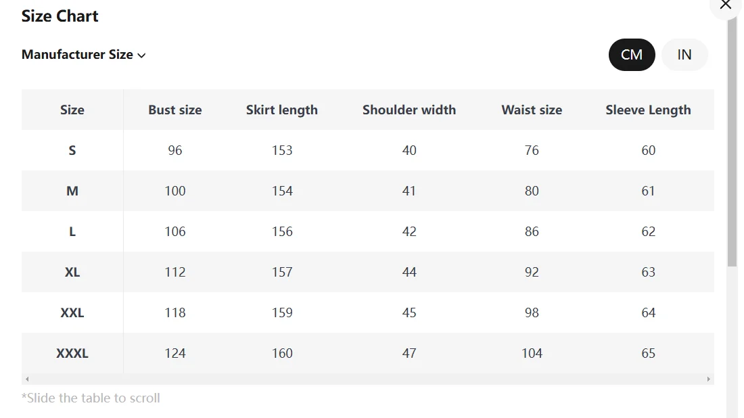Click the horizontal table scrollbar track
This screenshot has width=744, height=418.
pyautogui.click(x=367, y=379)
